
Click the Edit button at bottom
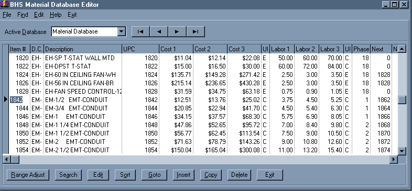[98, 175]
